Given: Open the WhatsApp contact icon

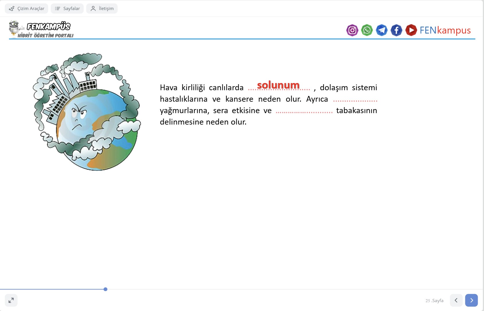Looking at the screenshot, I should pyautogui.click(x=367, y=30).
